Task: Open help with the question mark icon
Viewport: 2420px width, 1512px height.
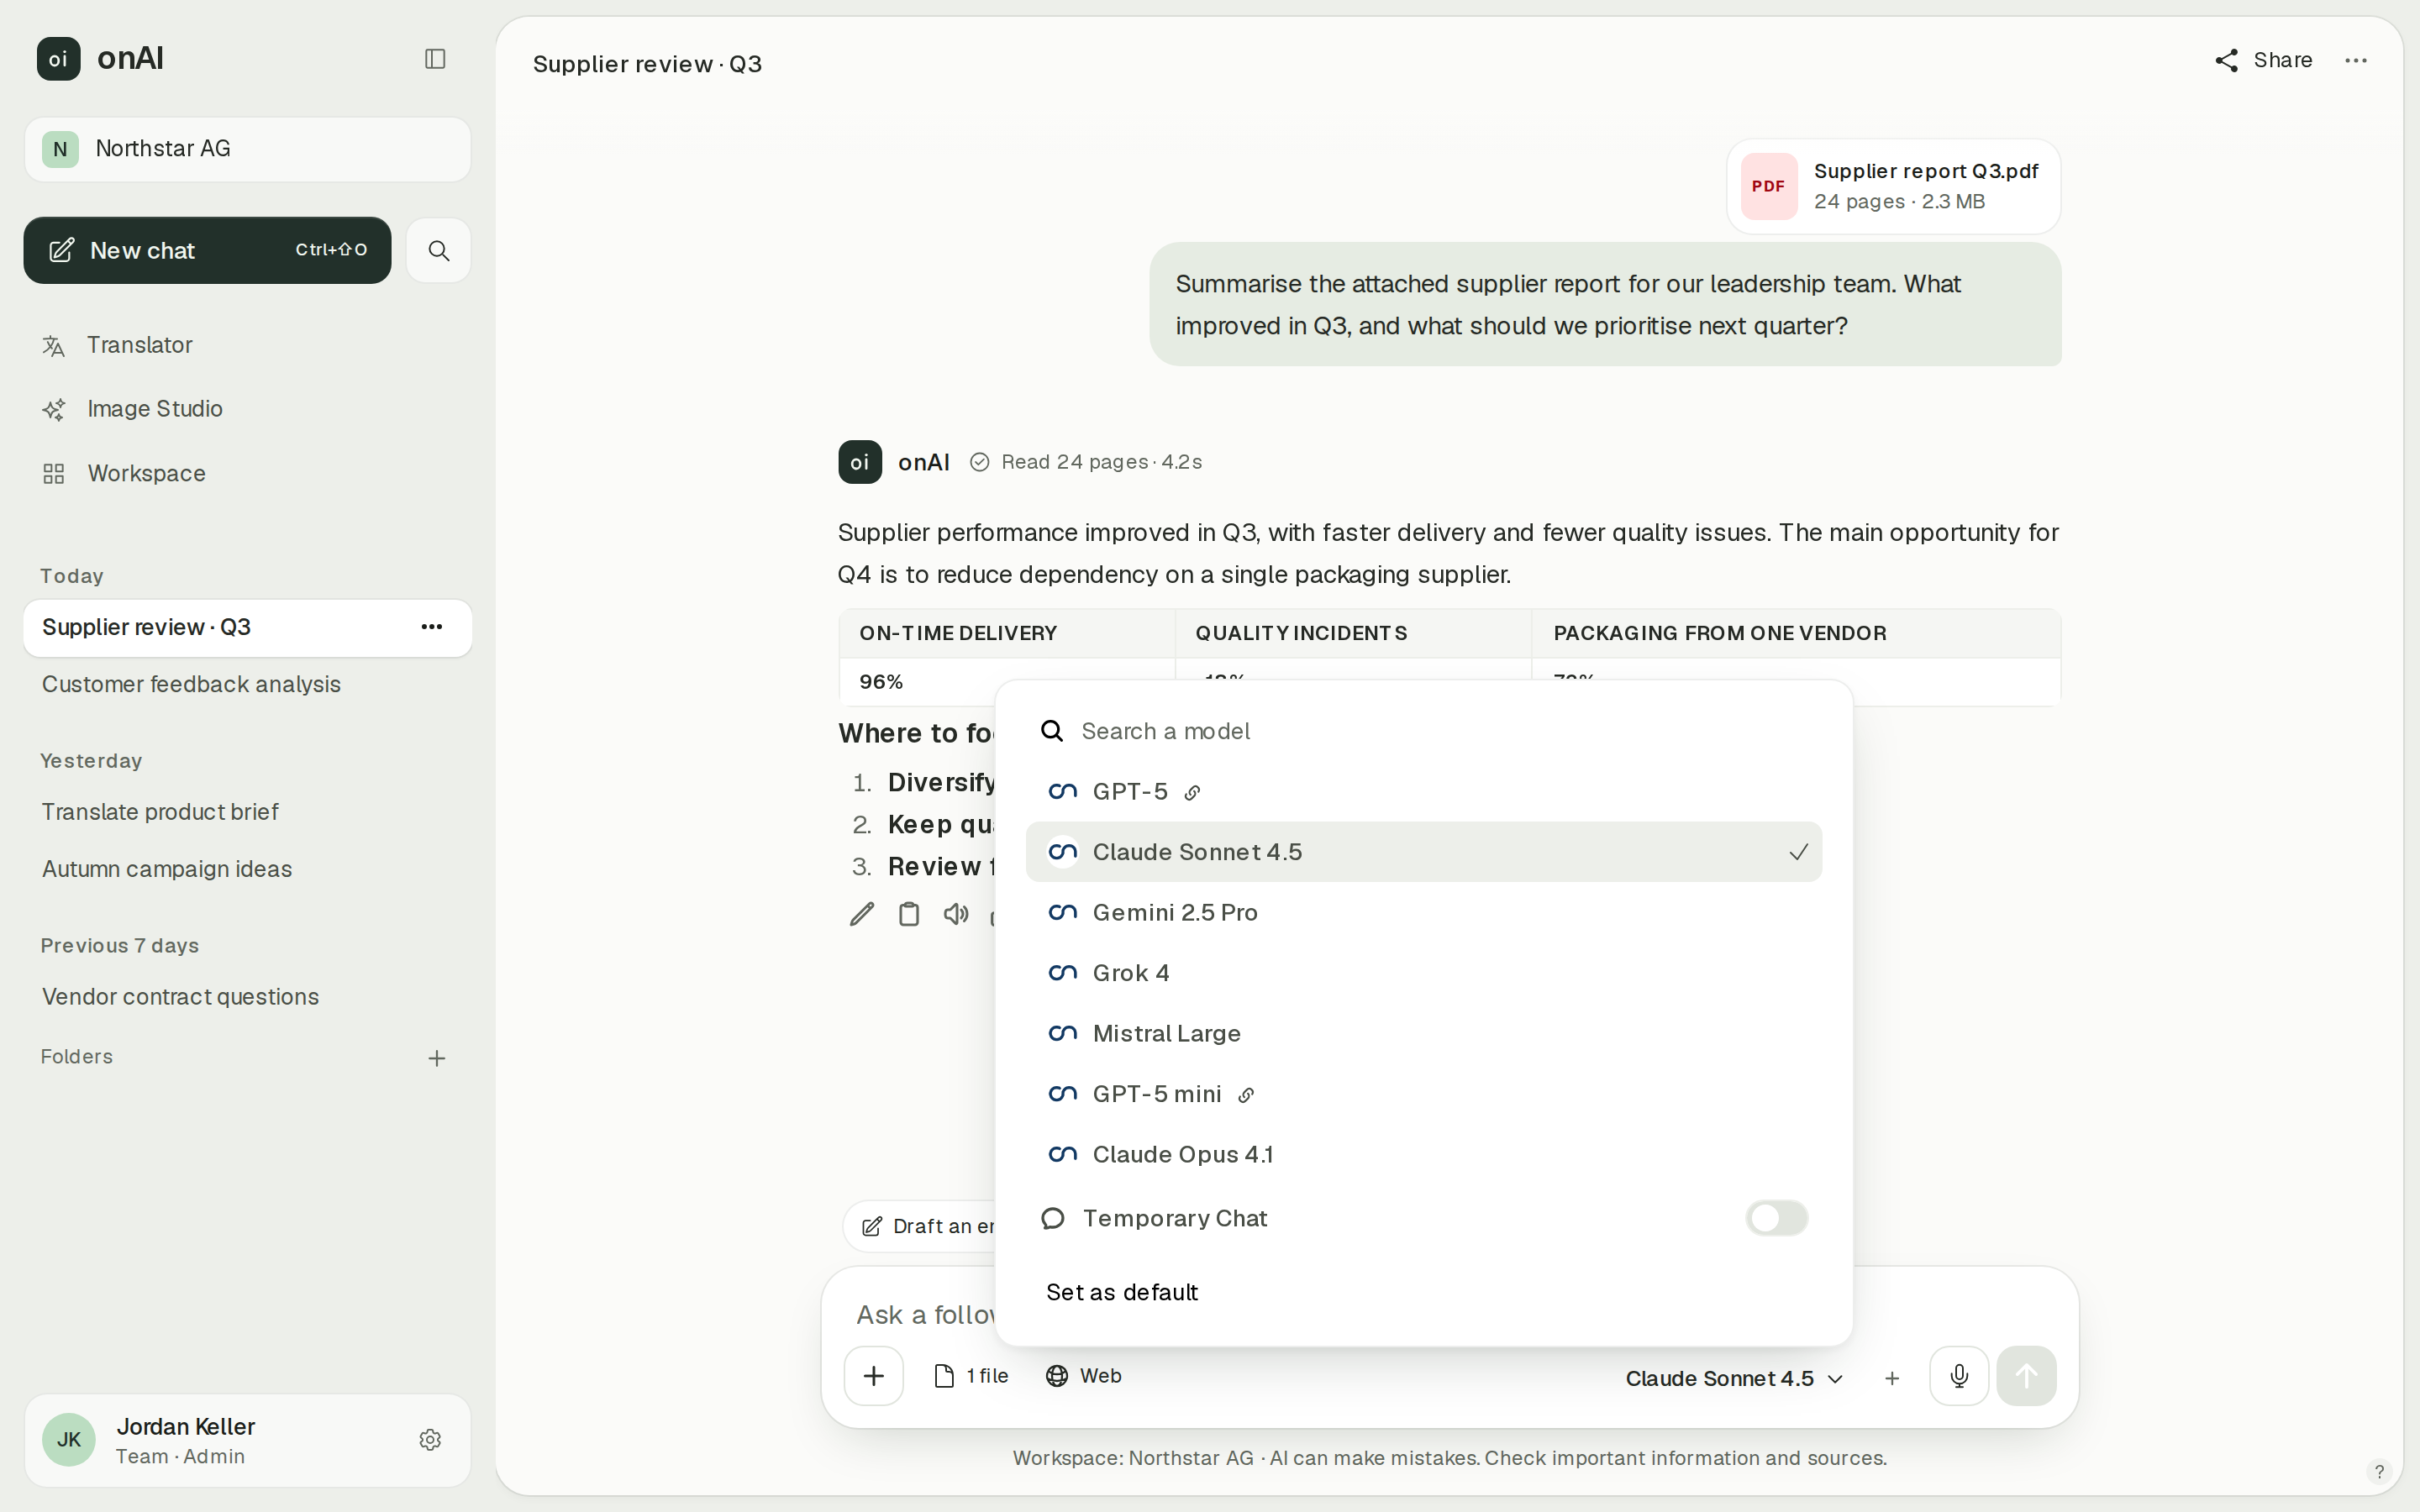Action: 2379,1471
